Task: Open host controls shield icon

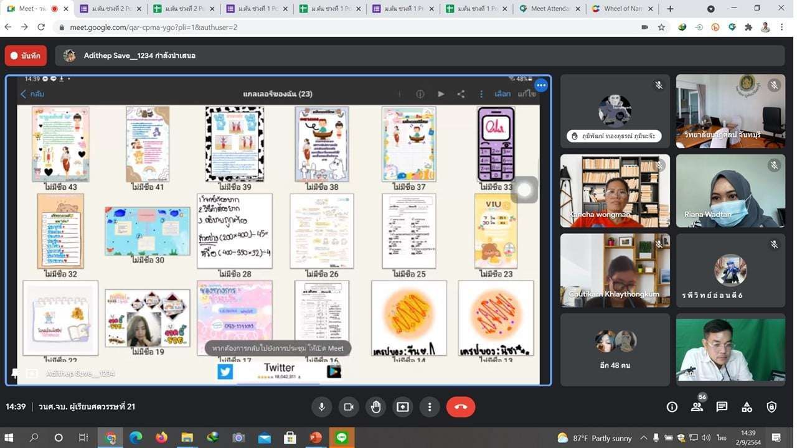Action: pyautogui.click(x=771, y=407)
